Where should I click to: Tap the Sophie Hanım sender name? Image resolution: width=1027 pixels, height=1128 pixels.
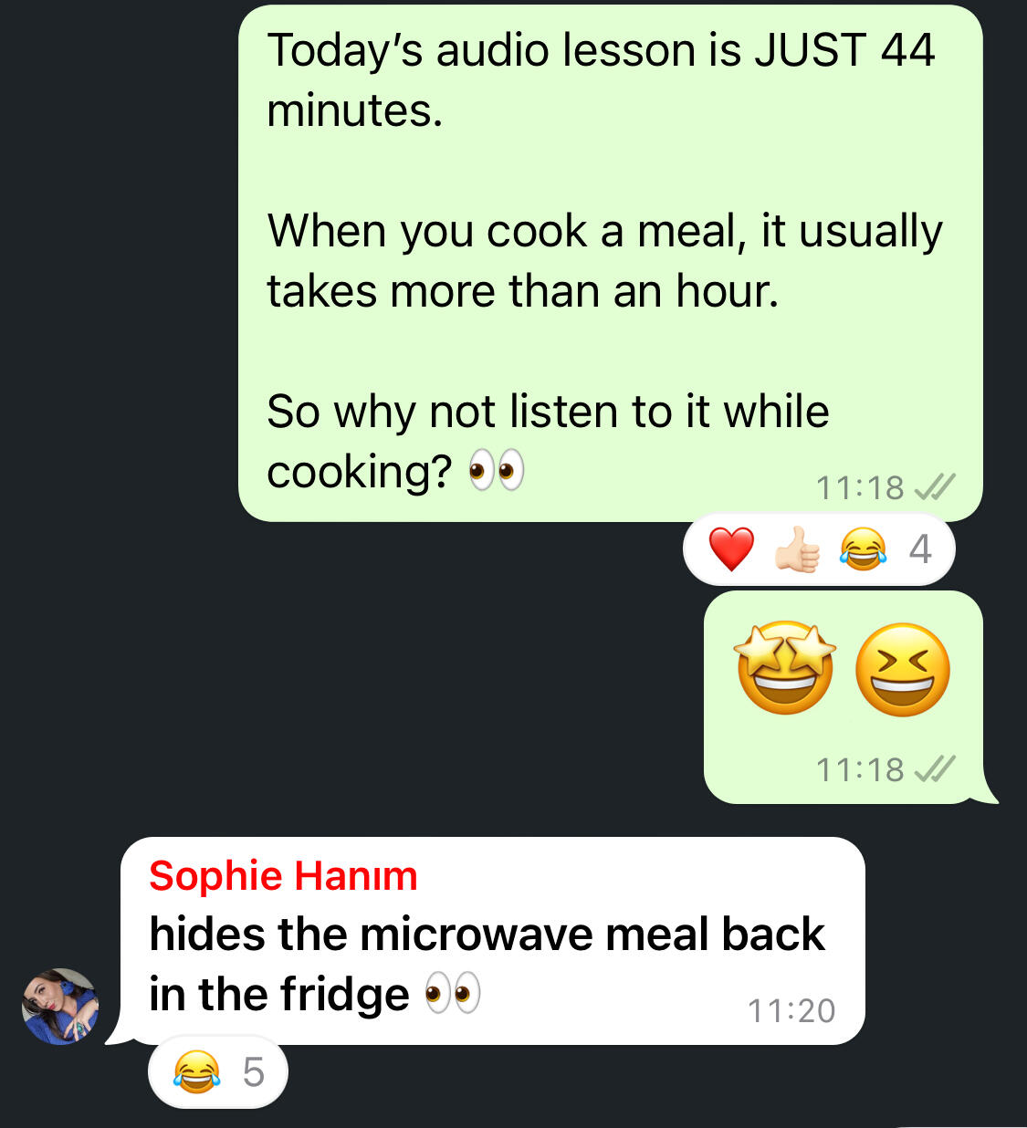[x=283, y=876]
